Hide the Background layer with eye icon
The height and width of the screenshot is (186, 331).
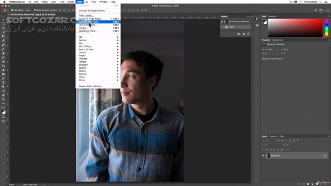[x=263, y=156]
